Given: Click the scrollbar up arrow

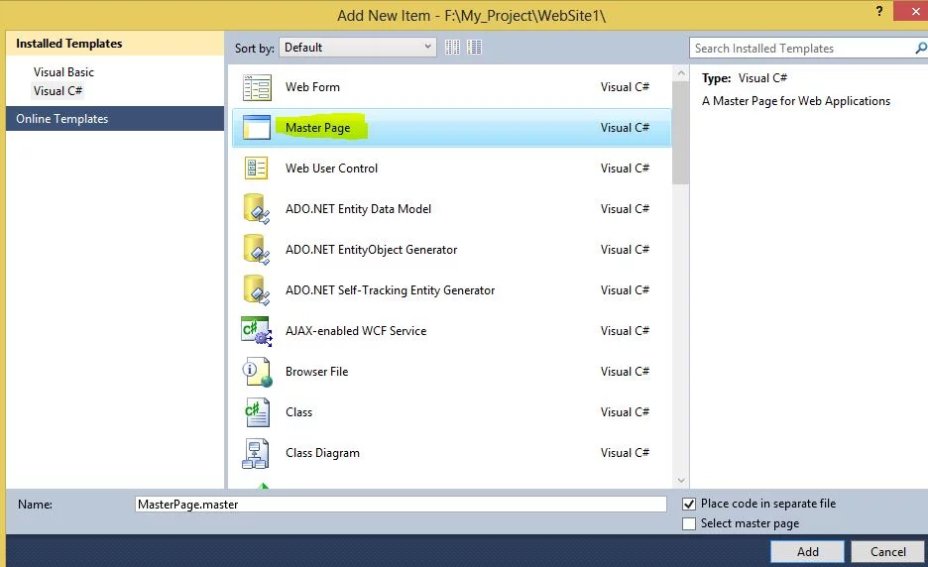Looking at the screenshot, I should coord(680,73).
